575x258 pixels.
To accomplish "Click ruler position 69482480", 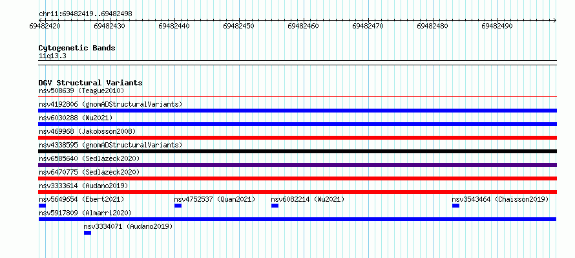I will [433, 26].
